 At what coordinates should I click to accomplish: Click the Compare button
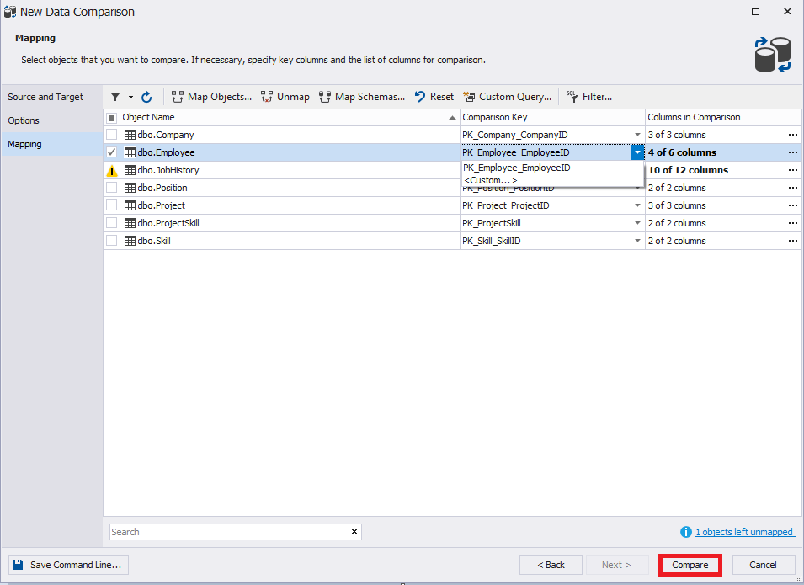690,565
